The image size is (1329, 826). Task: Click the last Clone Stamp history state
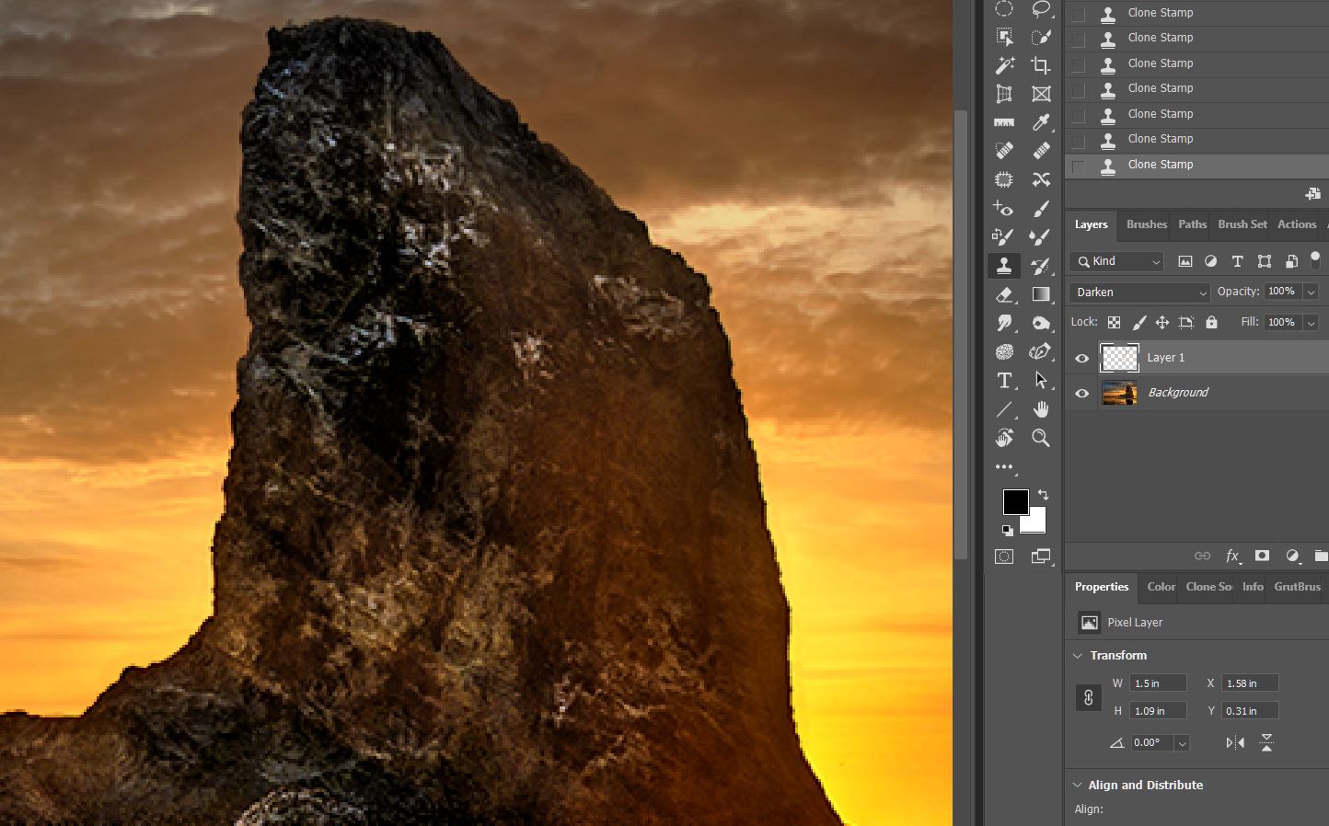(x=1160, y=165)
